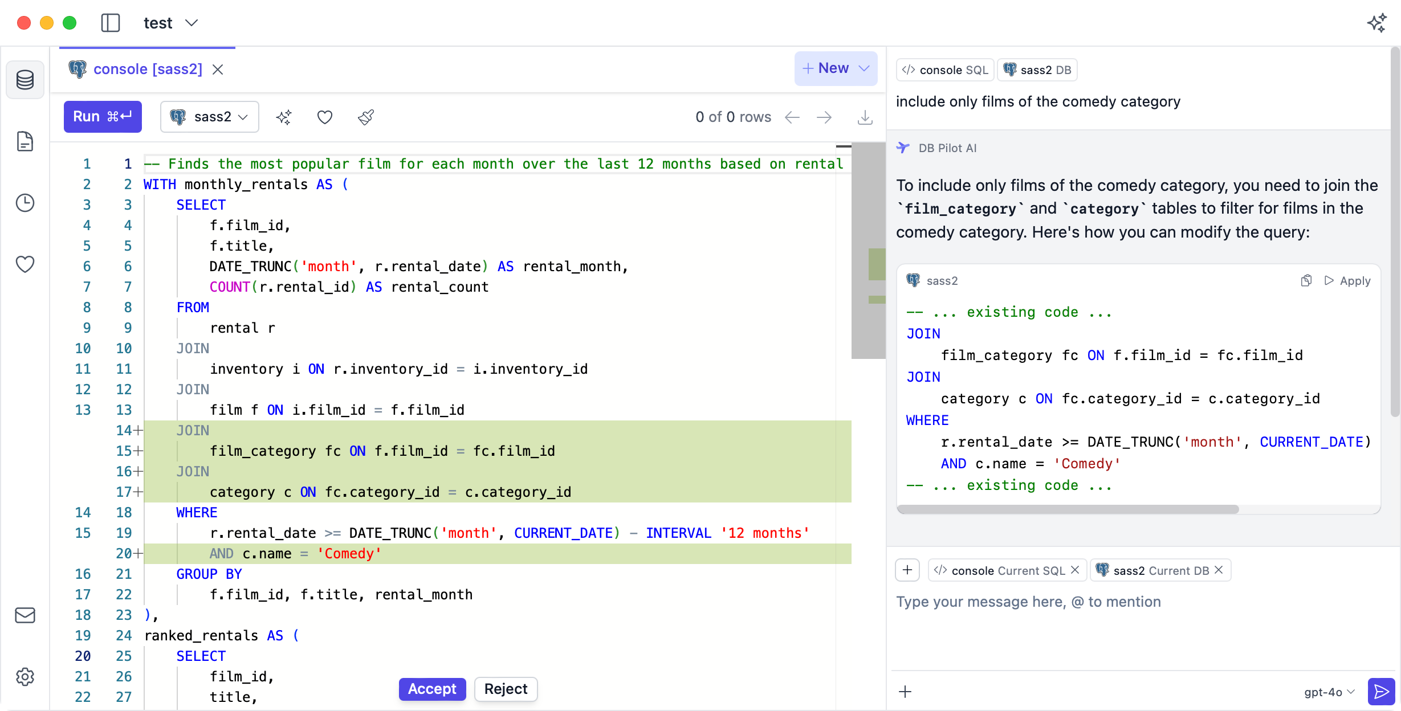This screenshot has height=711, width=1401.
Task: Click the AI sparkle icon in title bar
Action: (x=1376, y=23)
